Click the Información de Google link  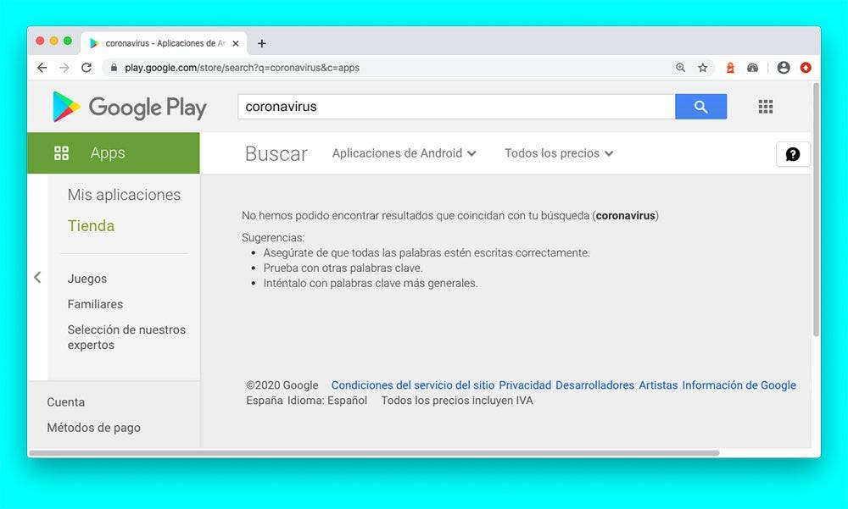[x=739, y=385]
